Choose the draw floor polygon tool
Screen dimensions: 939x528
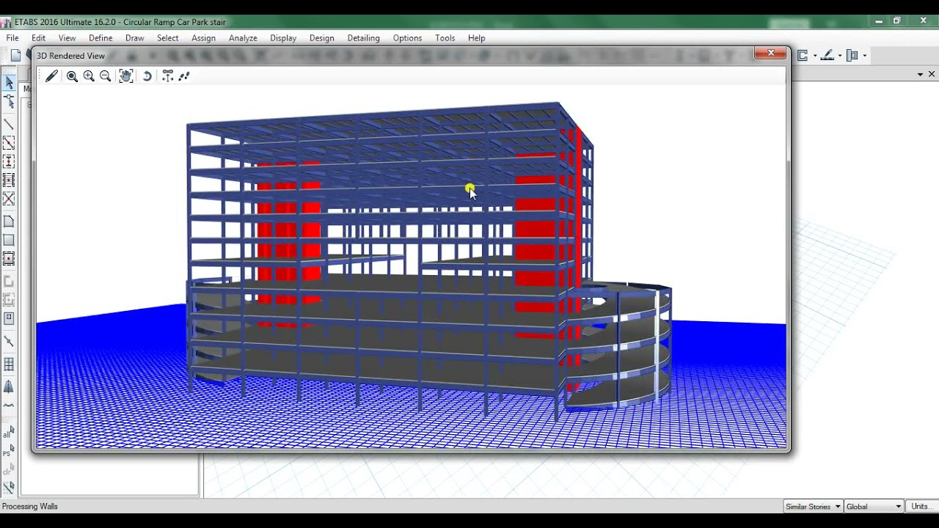pyautogui.click(x=9, y=221)
